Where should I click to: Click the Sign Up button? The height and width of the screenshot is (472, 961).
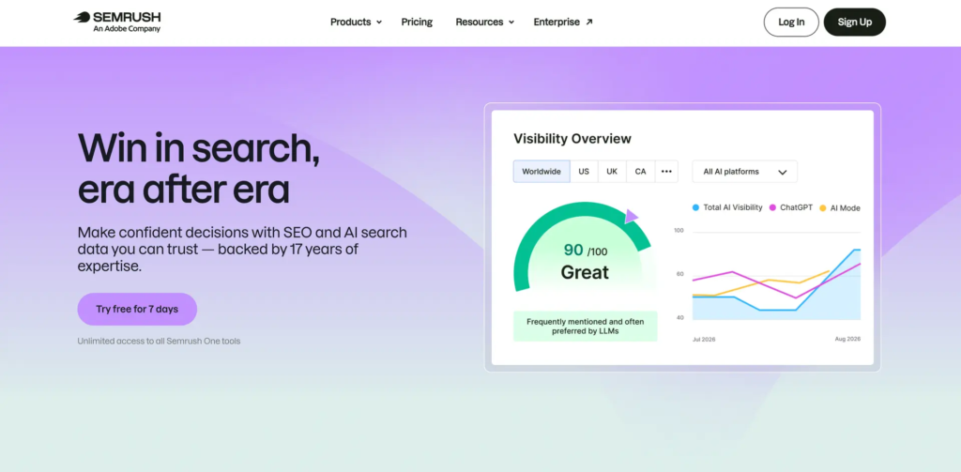coord(854,23)
